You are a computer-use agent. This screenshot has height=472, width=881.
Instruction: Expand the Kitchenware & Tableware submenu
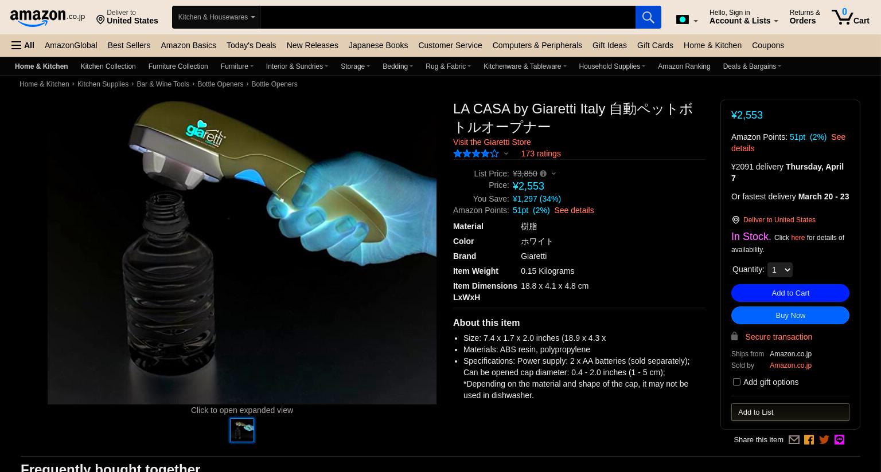tap(525, 66)
